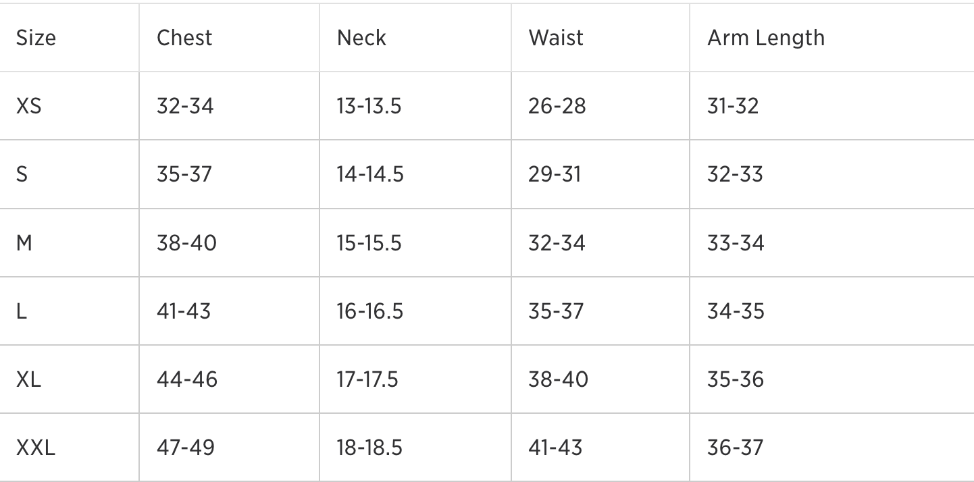Select the L size row label

(21, 311)
